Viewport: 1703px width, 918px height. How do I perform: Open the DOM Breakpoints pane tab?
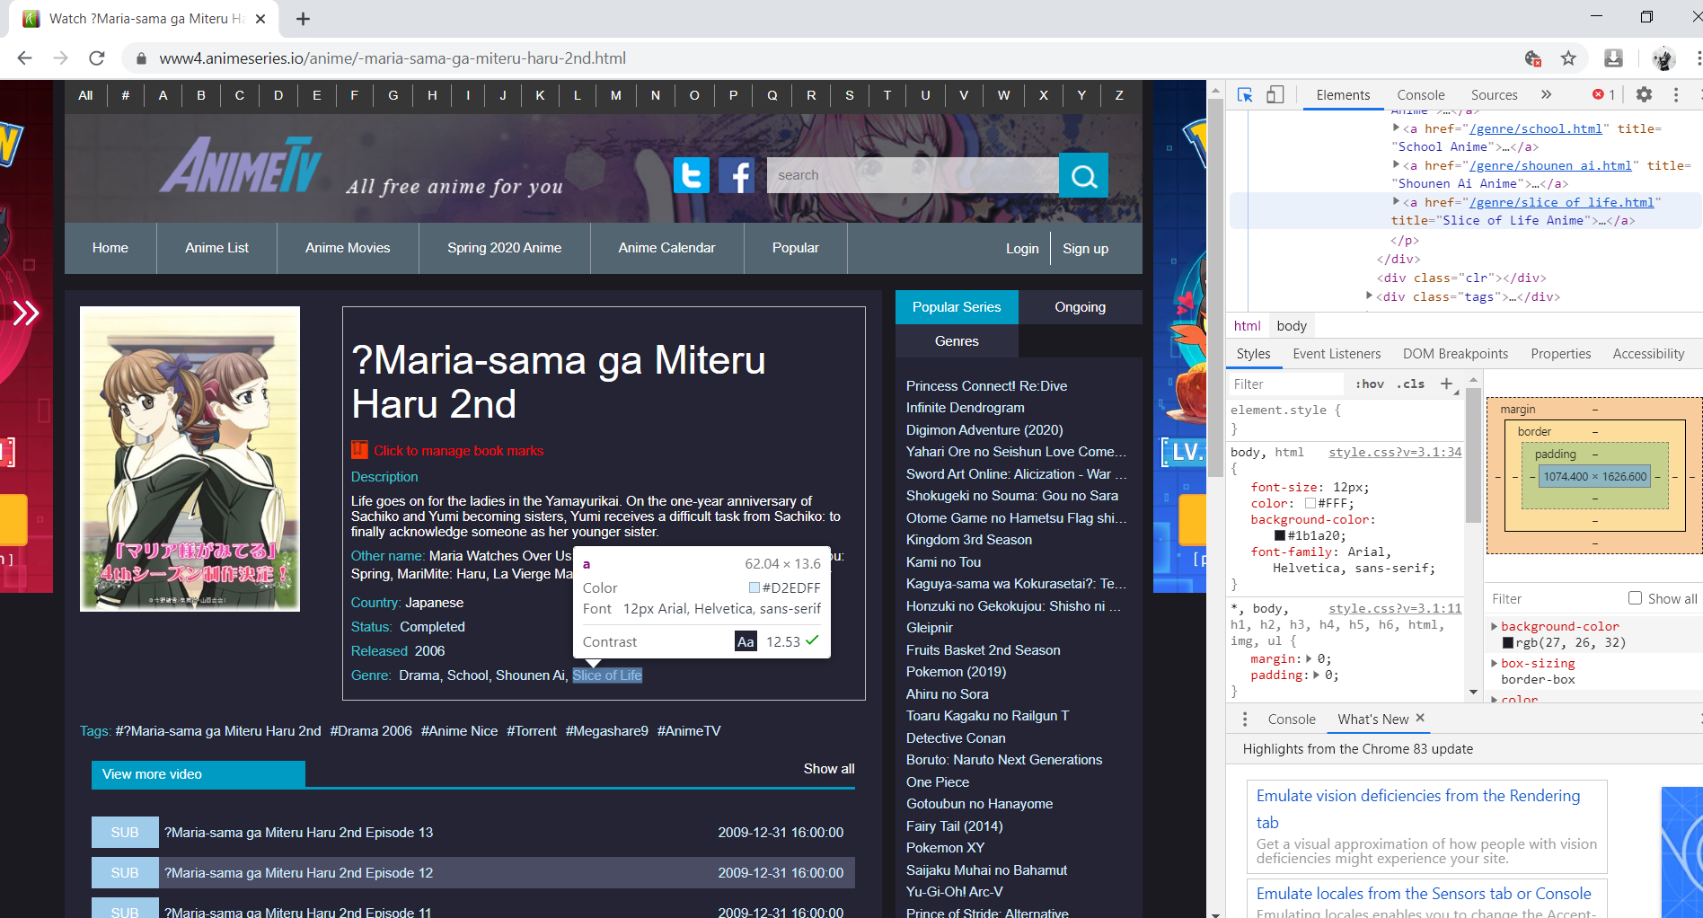tap(1455, 354)
